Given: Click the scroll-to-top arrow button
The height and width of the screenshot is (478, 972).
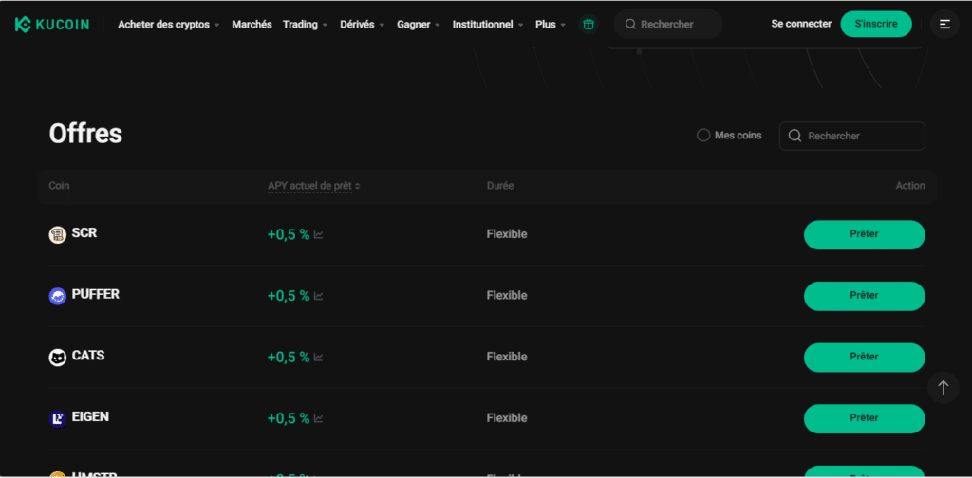Looking at the screenshot, I should click(x=944, y=388).
